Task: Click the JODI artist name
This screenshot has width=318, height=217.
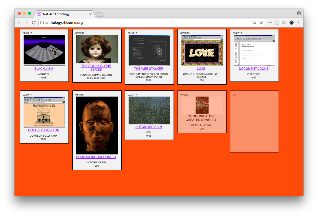Action: pyautogui.click(x=148, y=132)
